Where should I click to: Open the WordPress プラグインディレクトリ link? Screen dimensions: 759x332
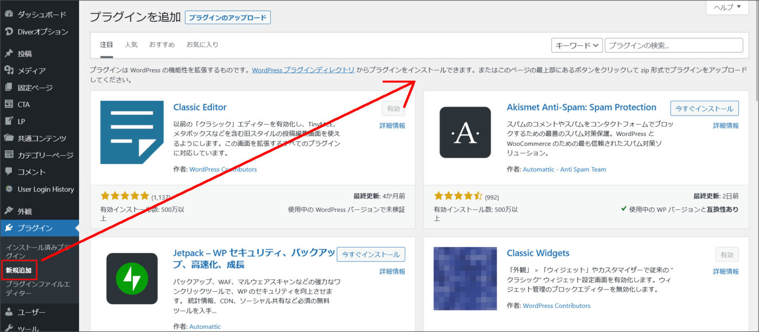pyautogui.click(x=302, y=70)
